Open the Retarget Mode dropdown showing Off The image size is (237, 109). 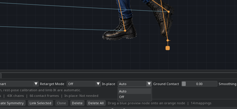[x=84, y=84]
